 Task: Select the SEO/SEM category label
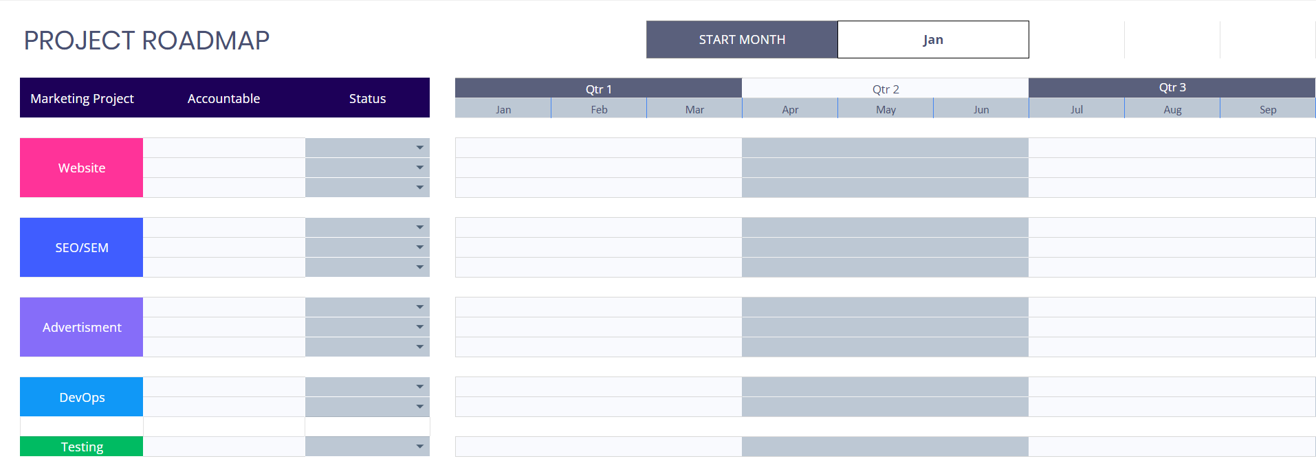pyautogui.click(x=81, y=247)
